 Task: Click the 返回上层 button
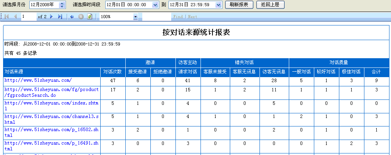(270, 5)
